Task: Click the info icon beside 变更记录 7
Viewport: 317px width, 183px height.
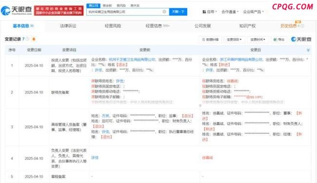Action: 27,39
